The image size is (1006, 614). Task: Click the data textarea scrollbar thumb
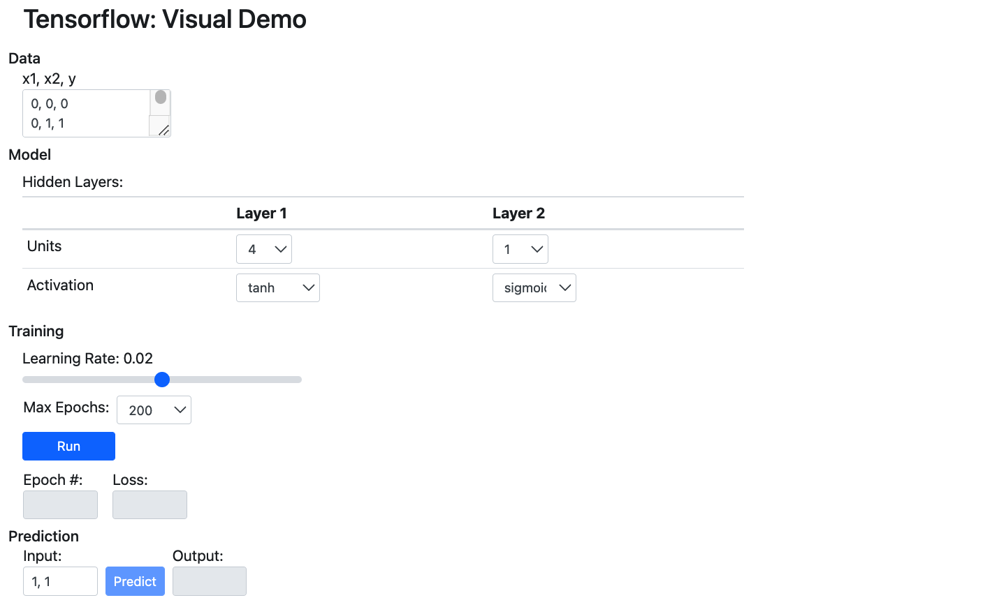point(161,97)
